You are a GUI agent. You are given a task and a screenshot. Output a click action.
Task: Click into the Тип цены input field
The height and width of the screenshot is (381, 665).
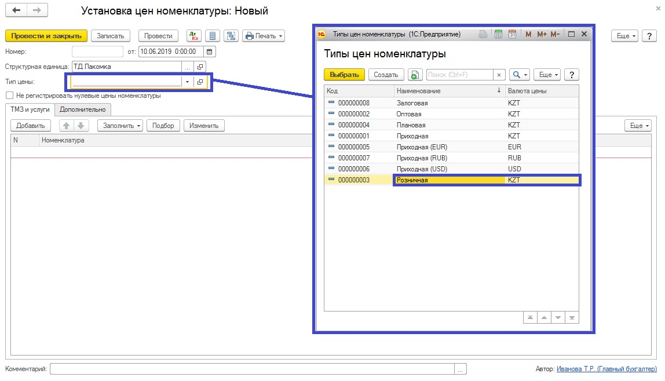(x=126, y=82)
